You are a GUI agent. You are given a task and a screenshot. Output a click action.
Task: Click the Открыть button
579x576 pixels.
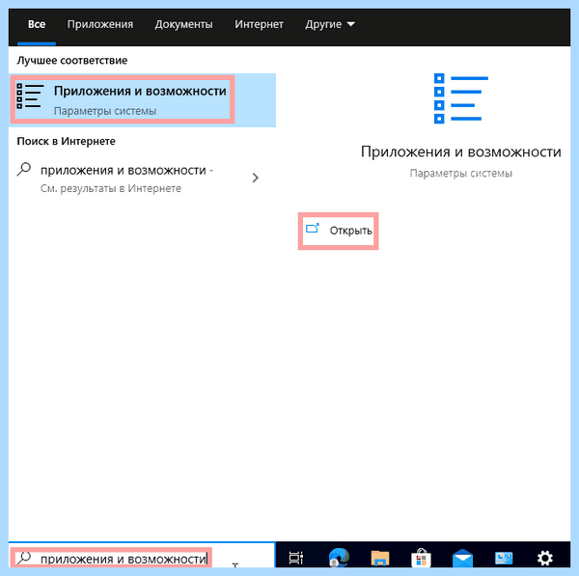[339, 231]
